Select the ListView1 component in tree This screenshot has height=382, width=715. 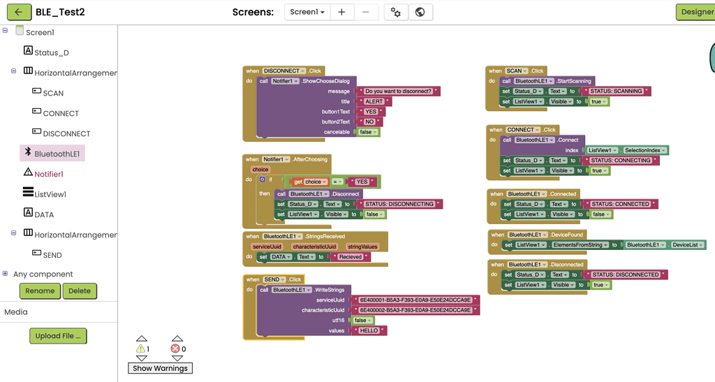[x=50, y=194]
